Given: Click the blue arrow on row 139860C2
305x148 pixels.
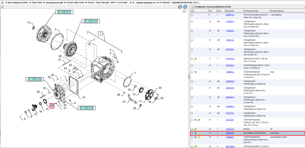Looking at the screenshot, I should 196,72.
